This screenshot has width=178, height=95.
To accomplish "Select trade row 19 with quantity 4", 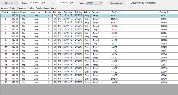I will (89, 79).
